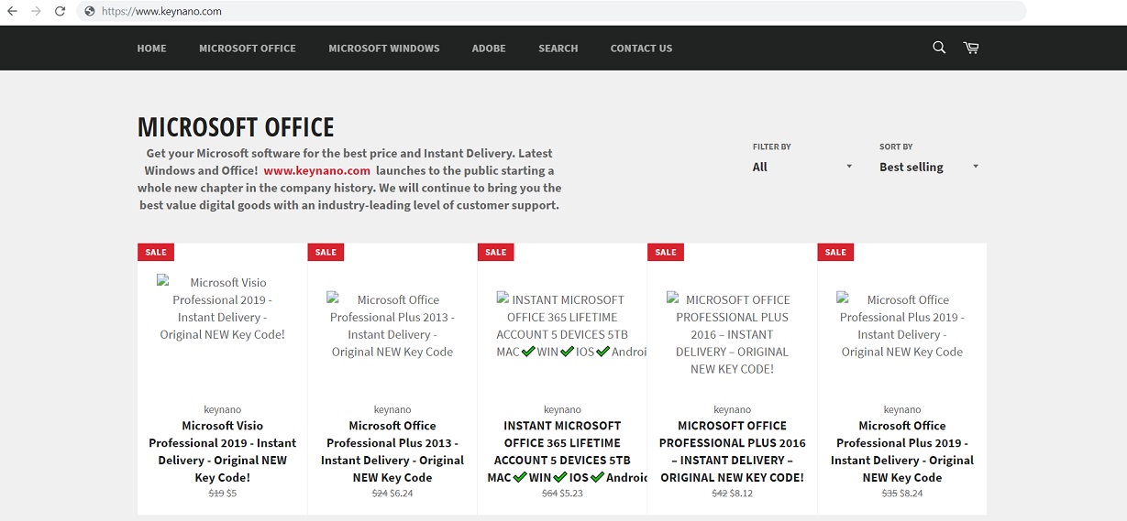Open MICROSOFT OFFICE navigation item
1127x521 pixels.
click(x=248, y=49)
